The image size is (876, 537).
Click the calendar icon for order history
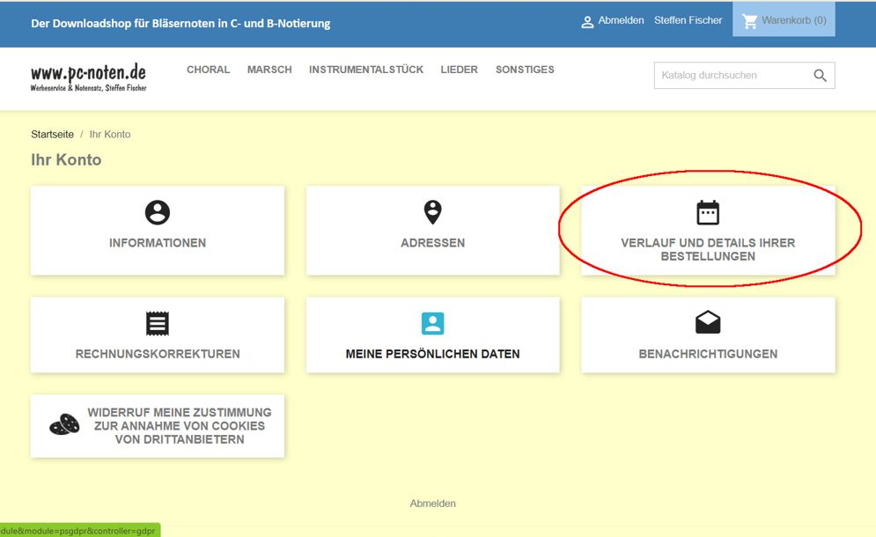coord(708,213)
